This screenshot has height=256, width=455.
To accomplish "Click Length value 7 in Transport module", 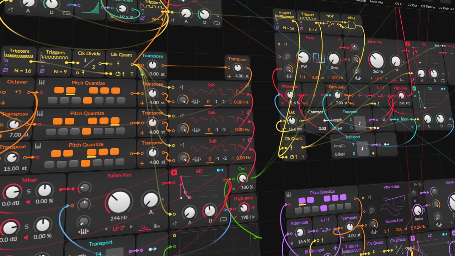I will click(353, 145).
